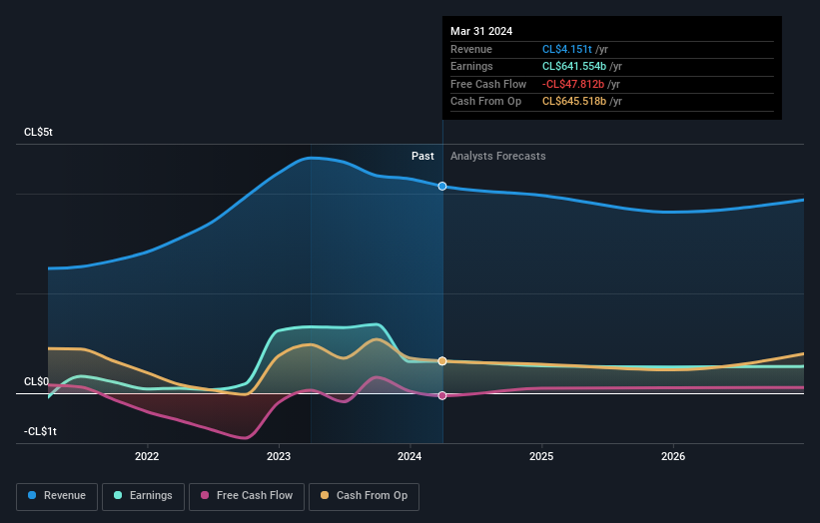
Task: Toggle the Free Cash Flow legend button
Action: (247, 496)
